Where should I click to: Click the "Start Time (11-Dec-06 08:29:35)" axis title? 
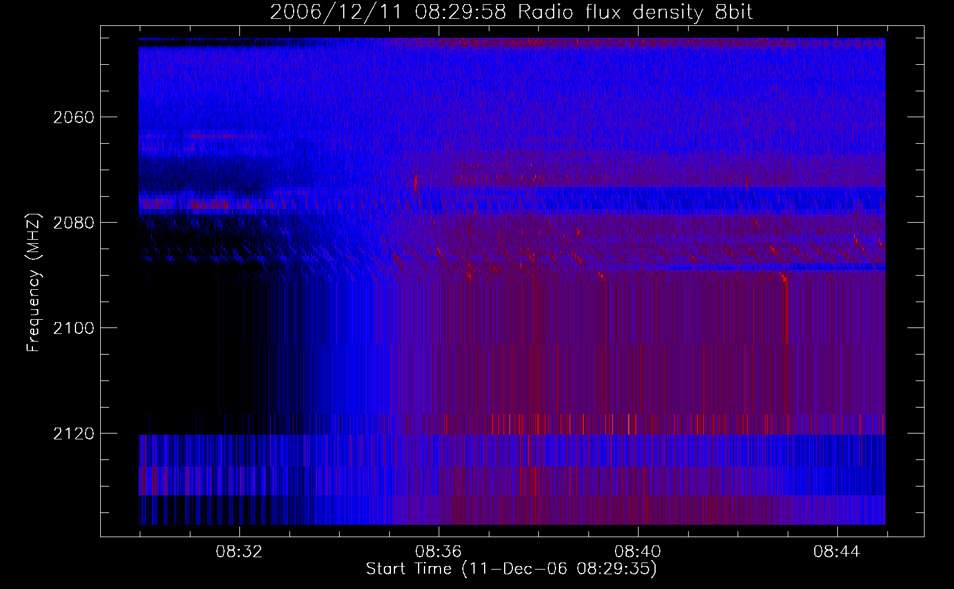(x=512, y=569)
